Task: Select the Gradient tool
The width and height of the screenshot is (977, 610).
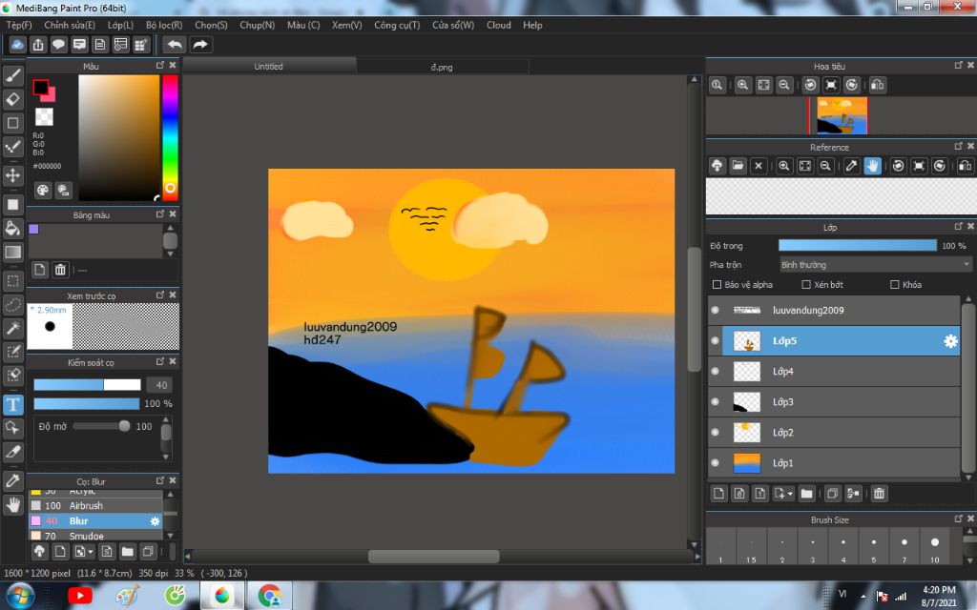Action: tap(13, 252)
